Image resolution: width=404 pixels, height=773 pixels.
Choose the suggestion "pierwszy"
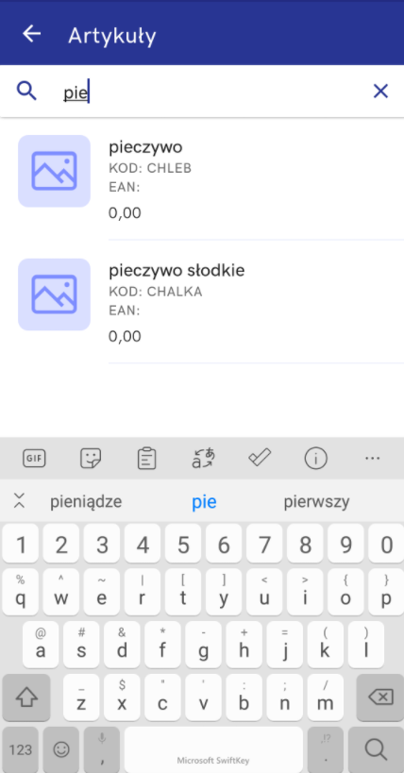pos(316,502)
